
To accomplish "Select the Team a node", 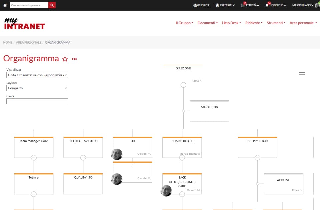I will click(x=34, y=184).
